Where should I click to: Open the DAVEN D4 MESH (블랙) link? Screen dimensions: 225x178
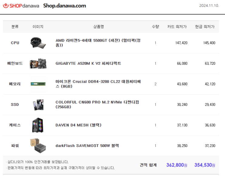tap(78, 125)
